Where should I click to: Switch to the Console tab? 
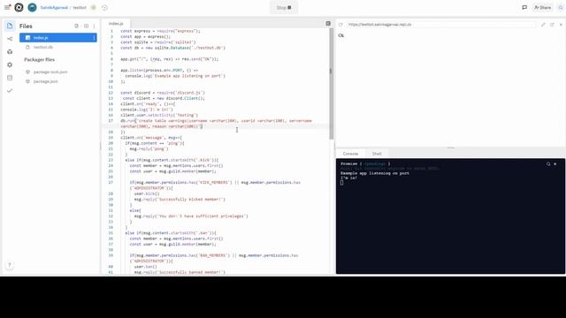[x=350, y=154]
